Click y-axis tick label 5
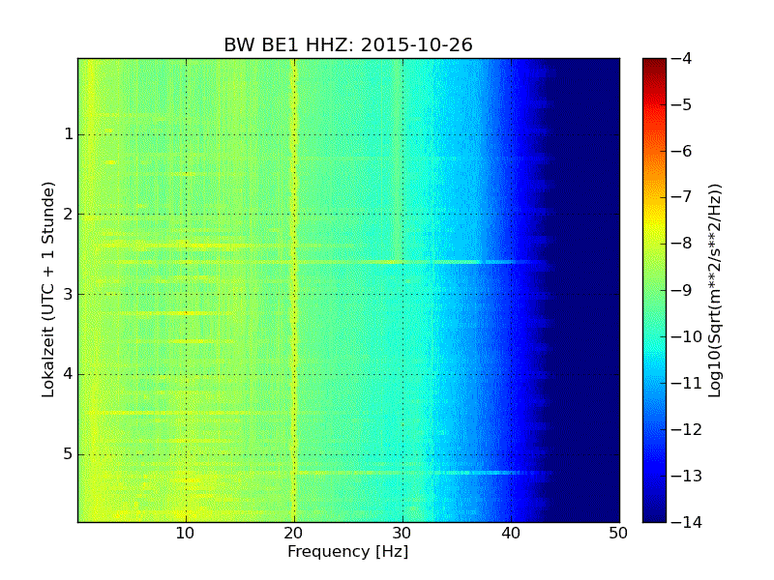774x580 pixels. [69, 453]
